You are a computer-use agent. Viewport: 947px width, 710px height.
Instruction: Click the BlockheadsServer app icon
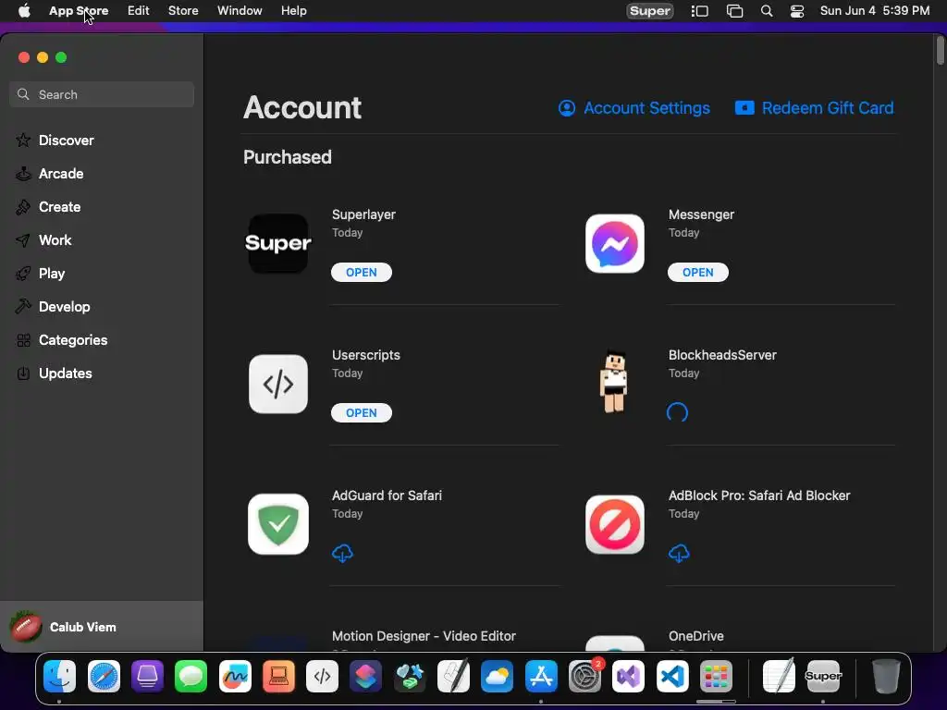(614, 382)
